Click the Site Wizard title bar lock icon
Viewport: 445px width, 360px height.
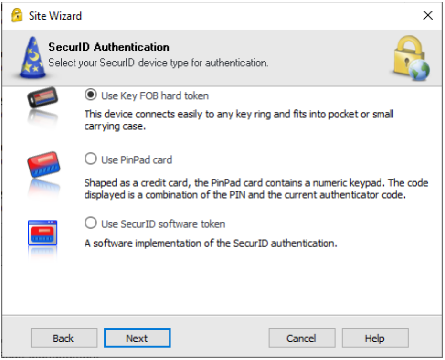(x=17, y=15)
